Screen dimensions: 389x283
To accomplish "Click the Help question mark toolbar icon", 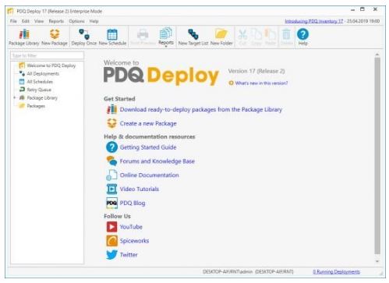I will coord(302,37).
